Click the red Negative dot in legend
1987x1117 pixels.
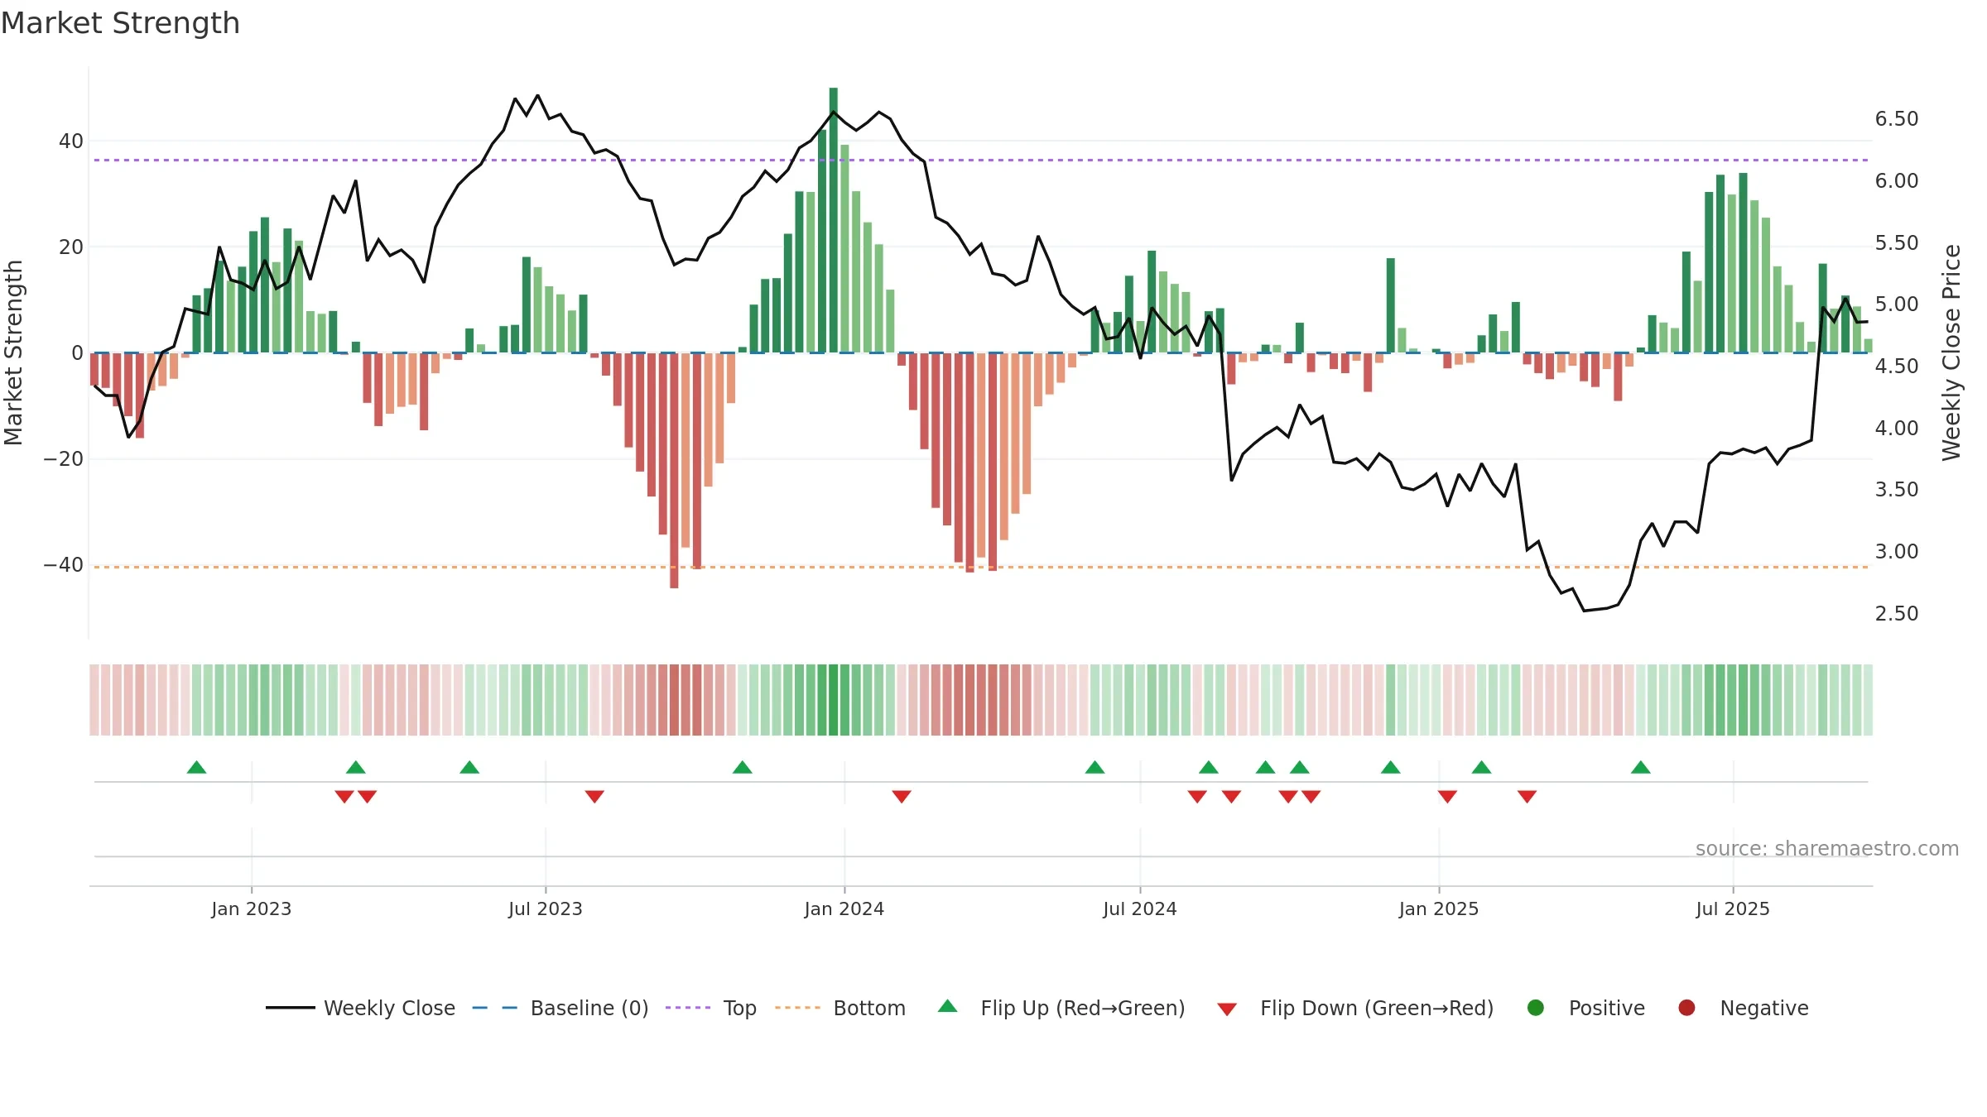pos(1686,1008)
